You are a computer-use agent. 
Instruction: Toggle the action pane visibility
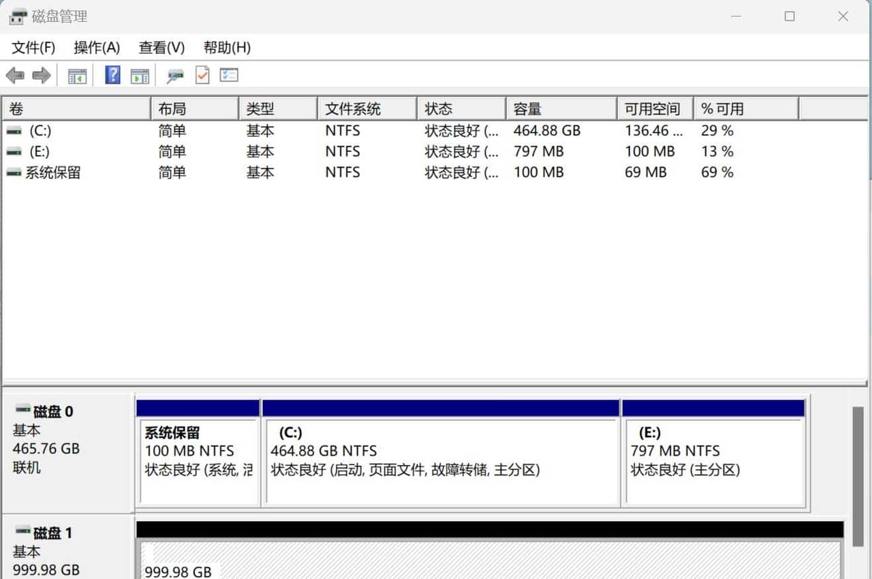coord(140,75)
